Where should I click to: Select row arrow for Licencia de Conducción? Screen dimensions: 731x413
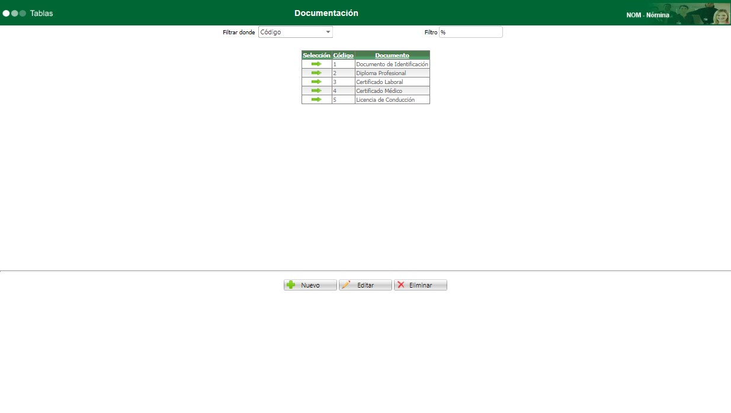click(316, 99)
